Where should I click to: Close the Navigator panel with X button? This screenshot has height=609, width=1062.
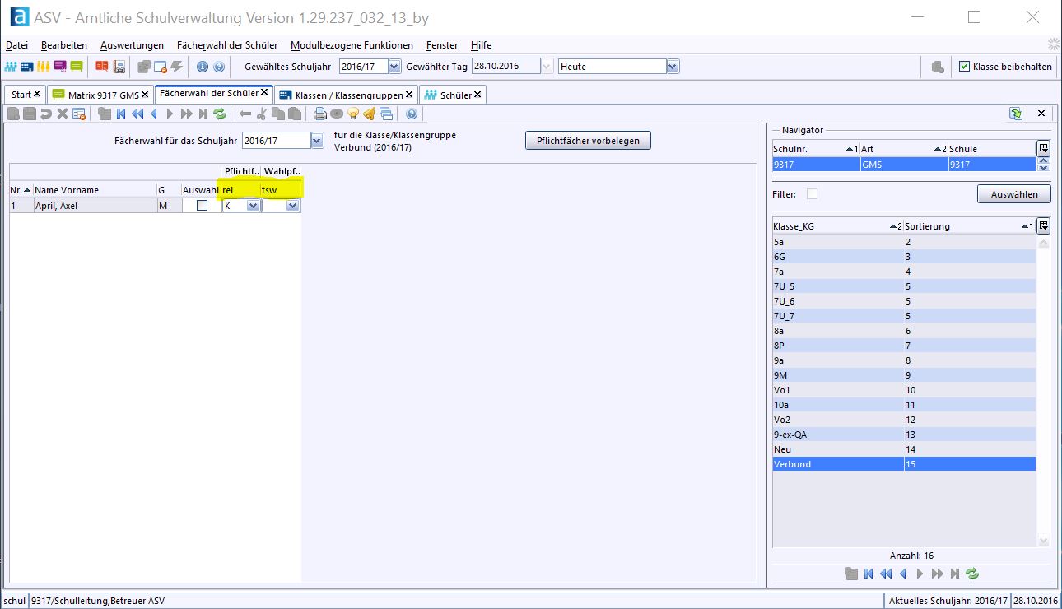click(1041, 114)
